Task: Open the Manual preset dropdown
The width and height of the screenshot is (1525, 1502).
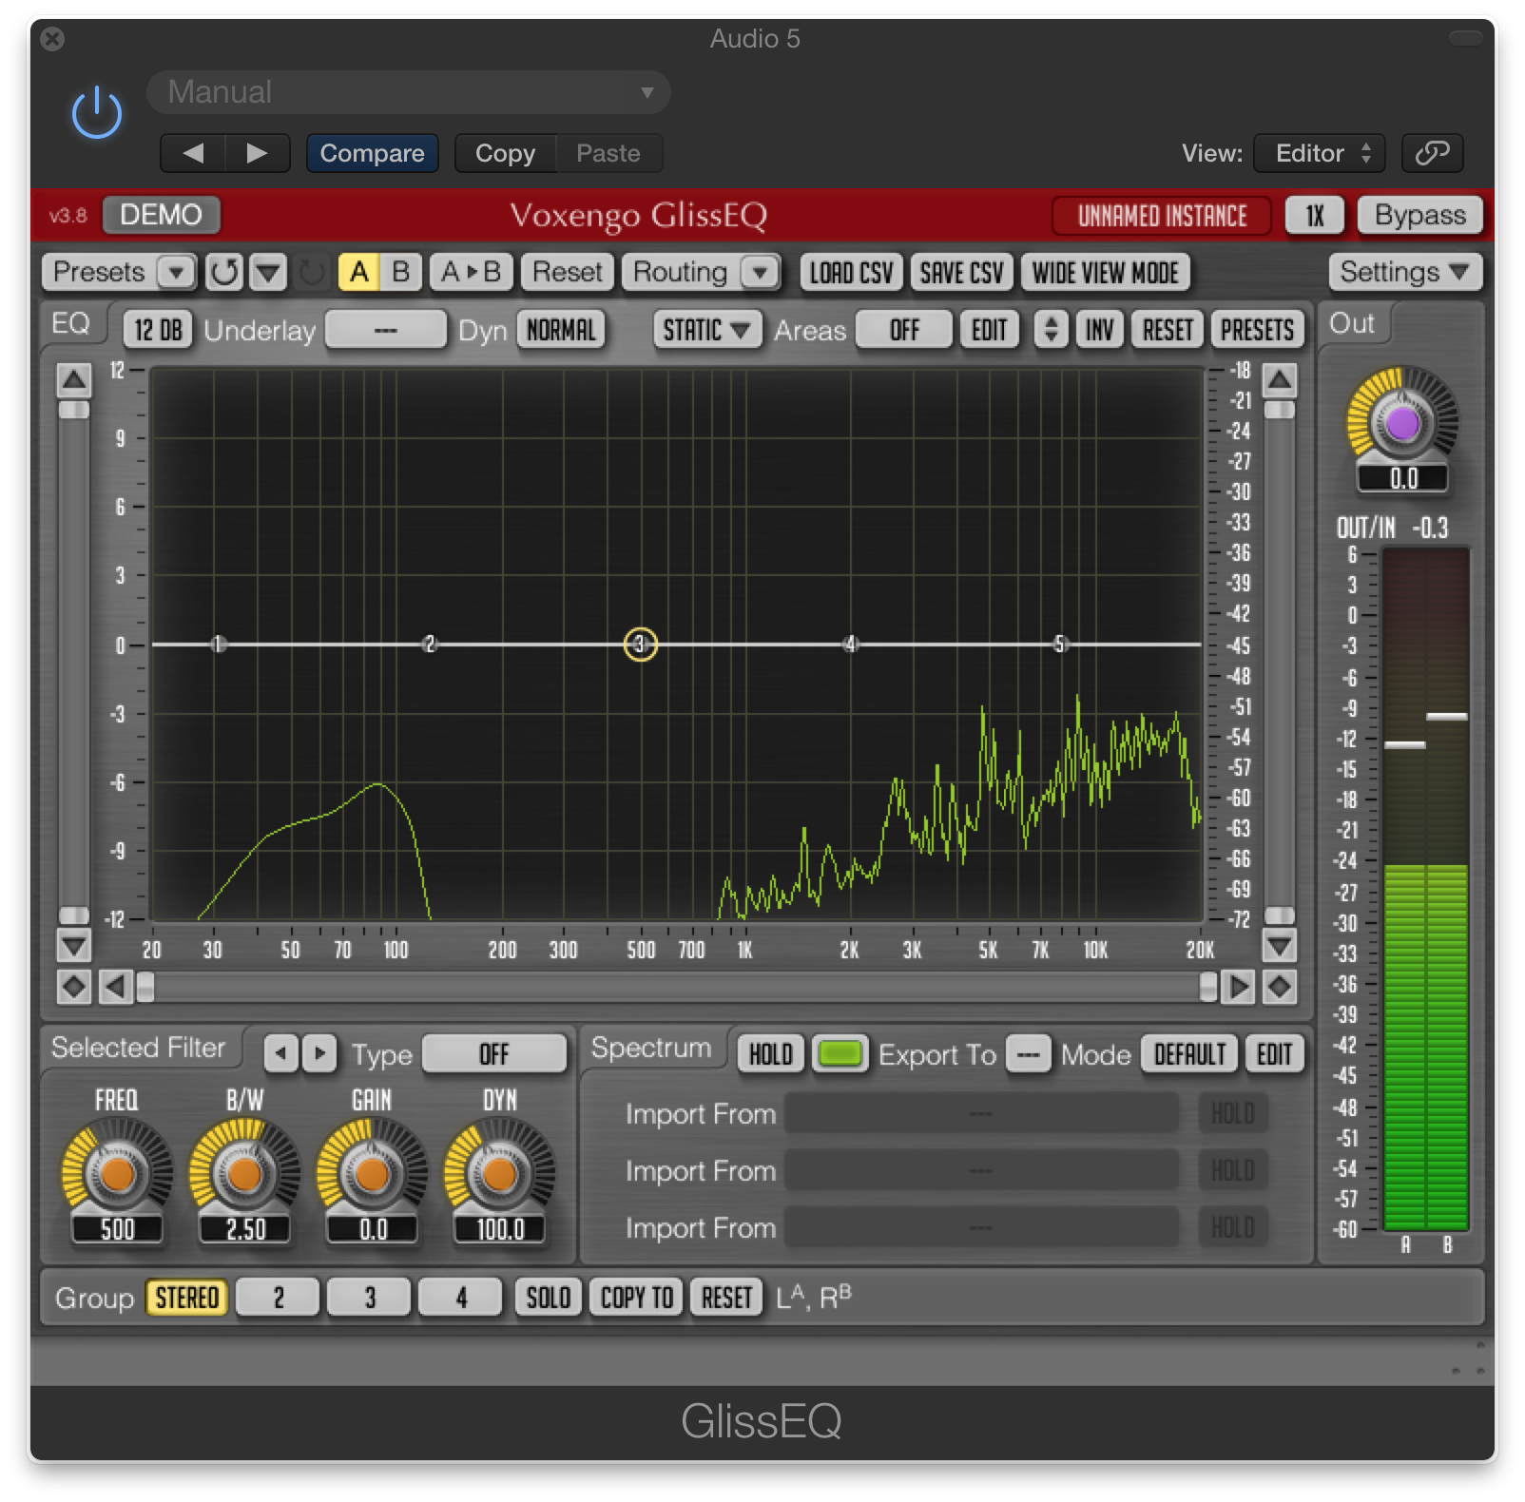Action: pos(409,92)
